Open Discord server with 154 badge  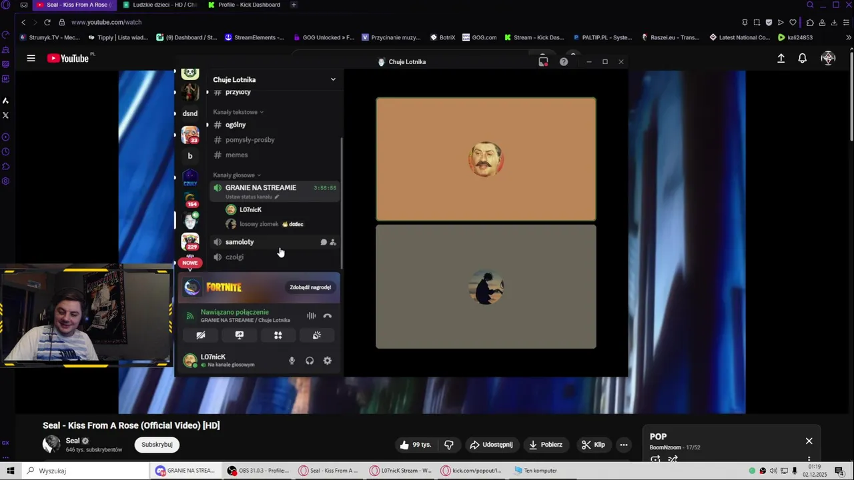(x=190, y=199)
